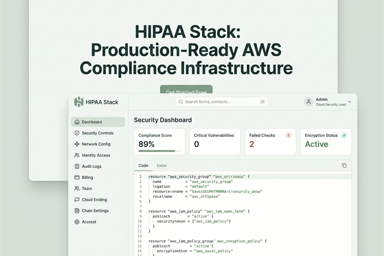Click the Encryption Status checkmark icon

(344, 135)
